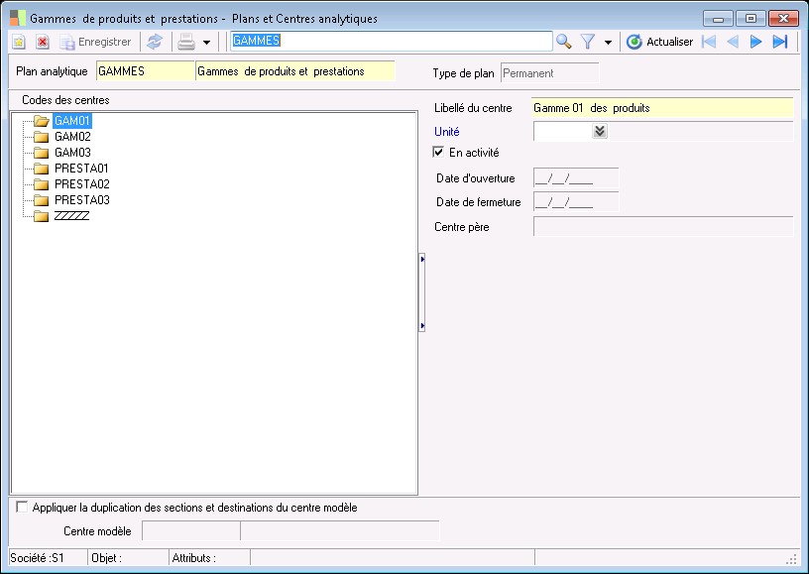Close the Plans et Centres analytiques window
Screen dimensions: 809x574
click(x=783, y=19)
